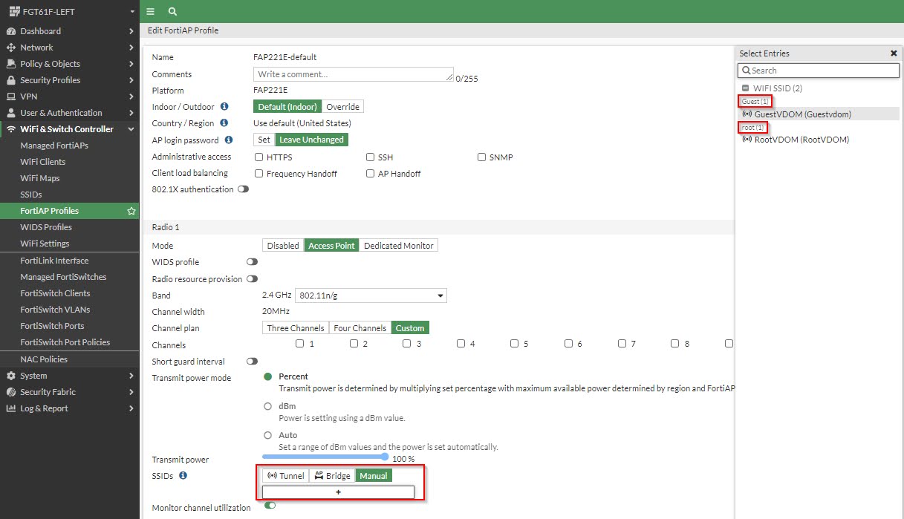Click the hamburger menu icon in top bar
This screenshot has height=519, width=904.
pos(151,11)
